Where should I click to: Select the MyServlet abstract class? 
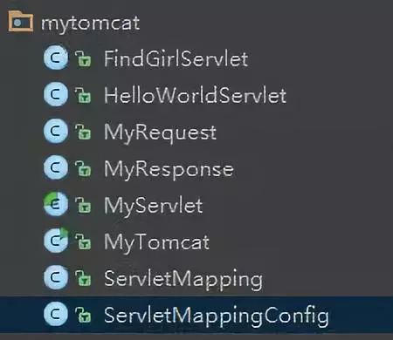154,207
